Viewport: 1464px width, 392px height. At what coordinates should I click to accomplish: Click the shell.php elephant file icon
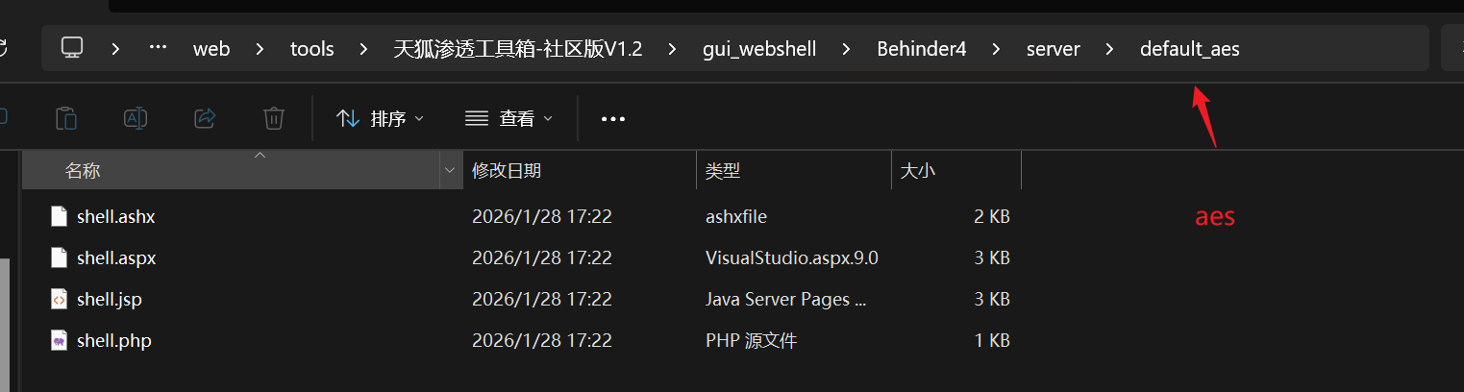click(x=59, y=341)
